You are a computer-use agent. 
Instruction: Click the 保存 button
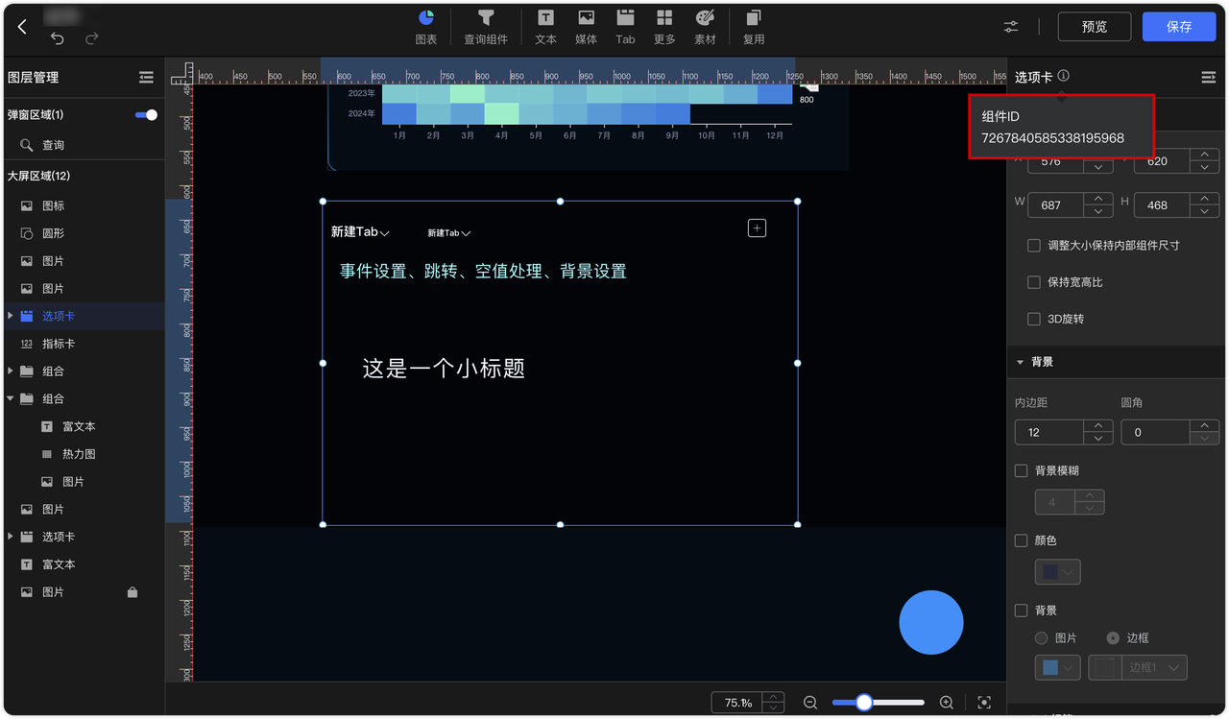click(1179, 27)
